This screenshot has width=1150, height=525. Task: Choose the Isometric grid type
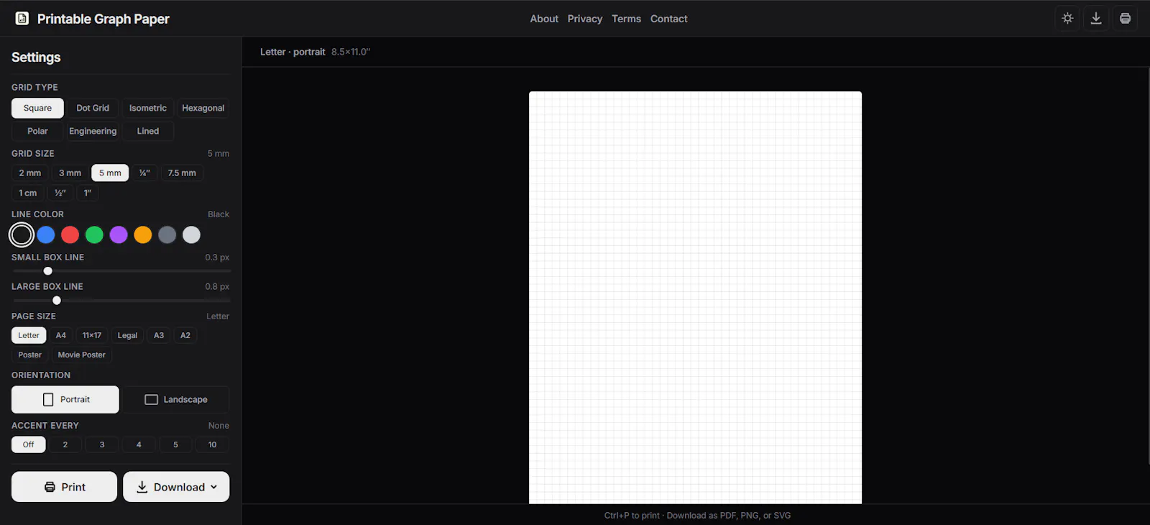148,108
